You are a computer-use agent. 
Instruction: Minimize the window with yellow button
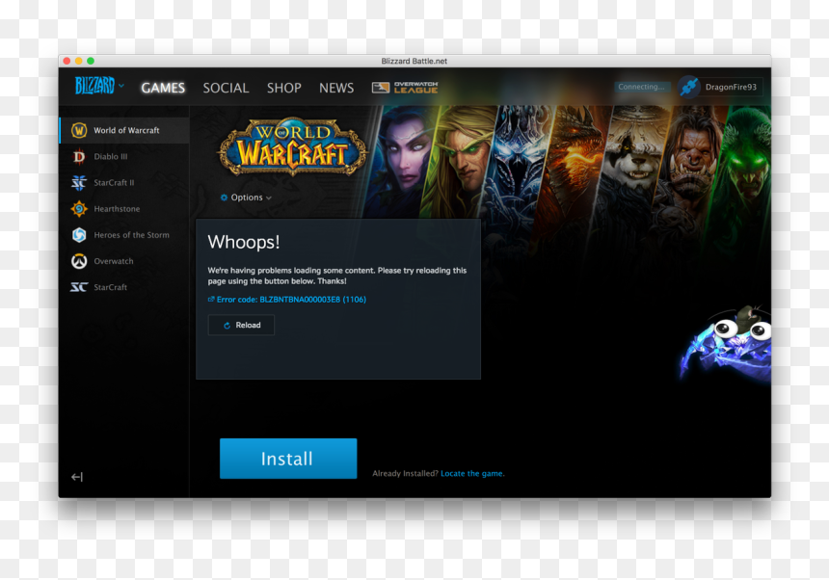coord(79,62)
